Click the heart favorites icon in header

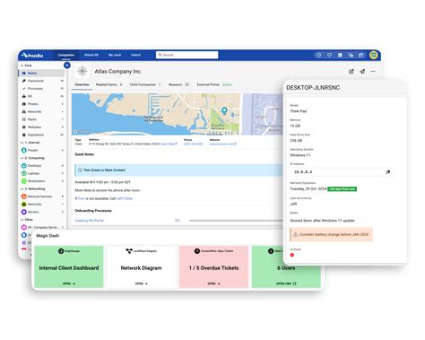[x=329, y=55]
